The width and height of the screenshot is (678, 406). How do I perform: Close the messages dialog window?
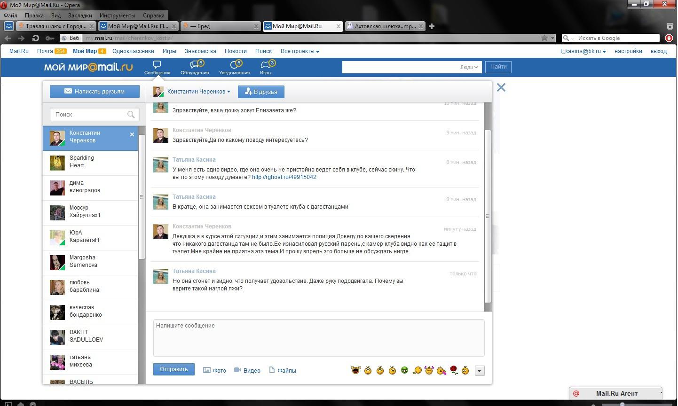501,87
